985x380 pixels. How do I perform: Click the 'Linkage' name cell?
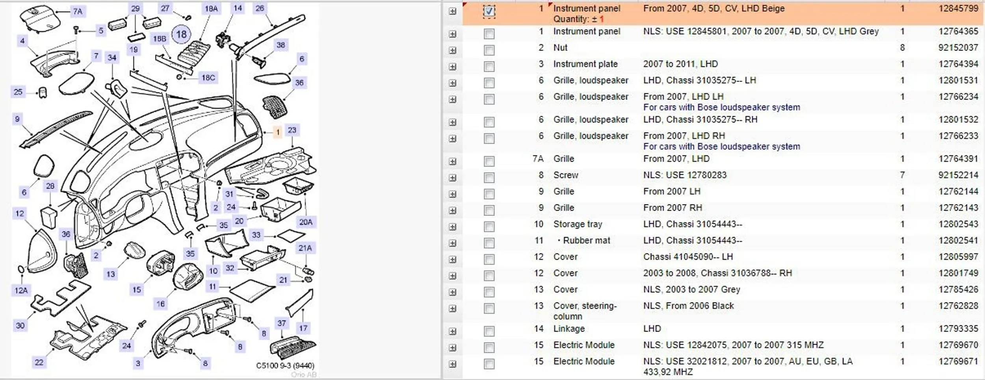pyautogui.click(x=569, y=328)
